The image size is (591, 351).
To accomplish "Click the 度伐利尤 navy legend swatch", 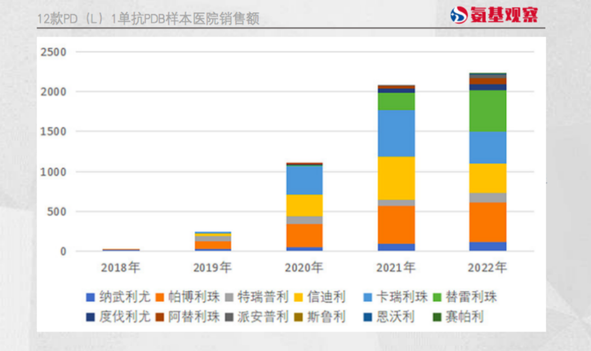I will click(x=90, y=317).
